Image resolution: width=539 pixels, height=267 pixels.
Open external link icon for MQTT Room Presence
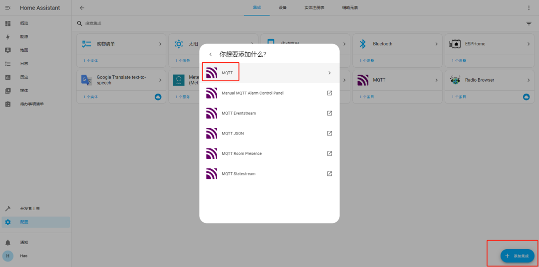point(329,153)
